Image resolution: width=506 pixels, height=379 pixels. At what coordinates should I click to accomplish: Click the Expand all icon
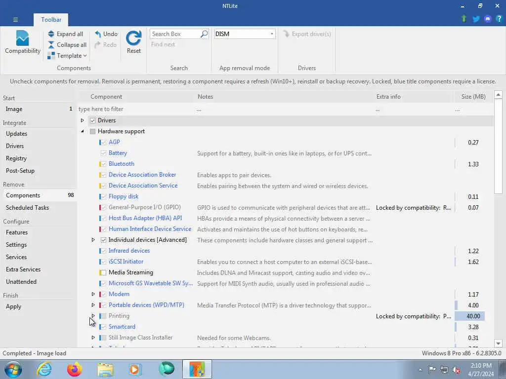pos(51,34)
